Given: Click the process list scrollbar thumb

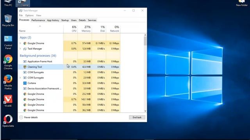Looking at the screenshot, I should coord(145,41).
